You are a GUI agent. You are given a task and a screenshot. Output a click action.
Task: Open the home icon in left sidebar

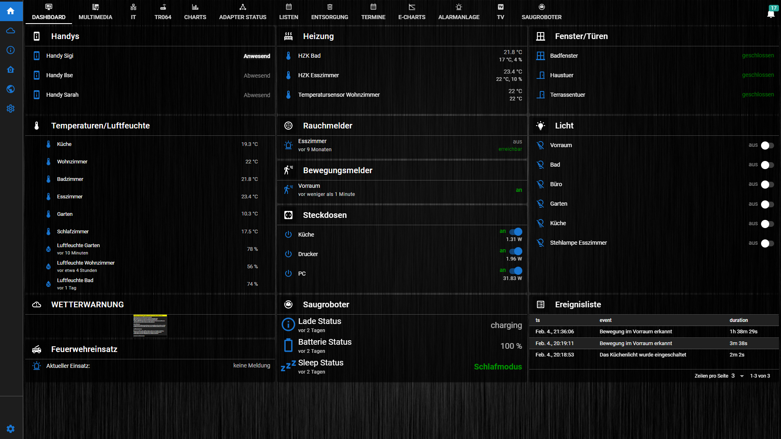(x=11, y=11)
